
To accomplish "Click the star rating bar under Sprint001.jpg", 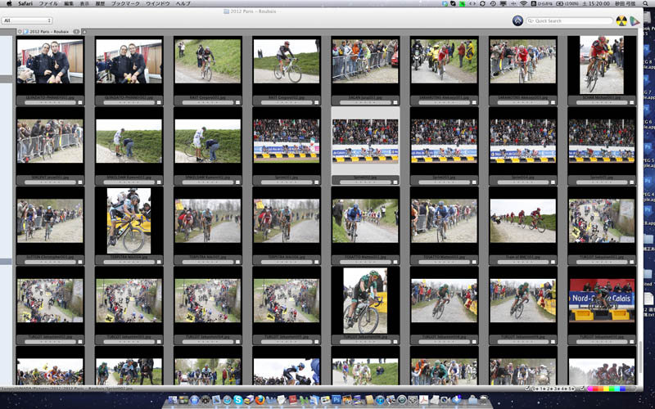I will 286,182.
